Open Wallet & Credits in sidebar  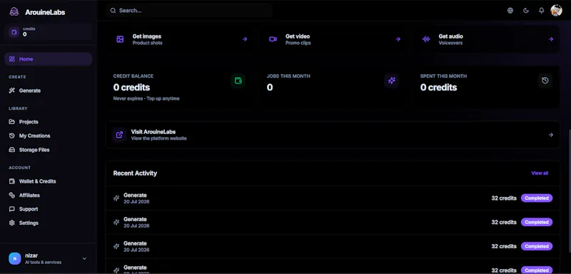(48, 181)
